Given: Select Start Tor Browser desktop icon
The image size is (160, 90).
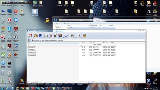Looking at the screenshot, I should pyautogui.click(x=35, y=4).
